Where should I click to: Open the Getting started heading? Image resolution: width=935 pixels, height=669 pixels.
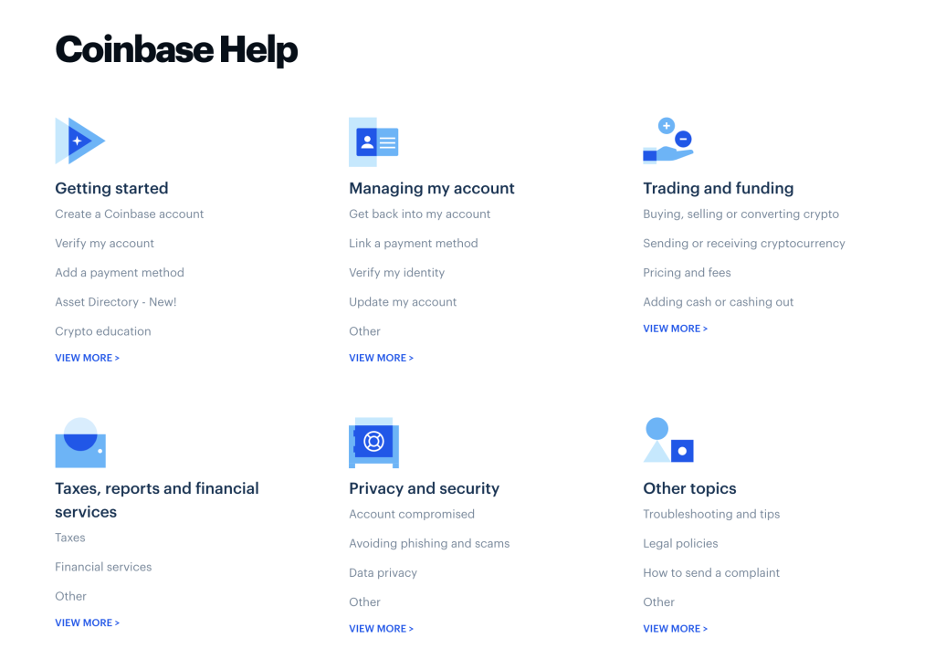[x=111, y=188]
